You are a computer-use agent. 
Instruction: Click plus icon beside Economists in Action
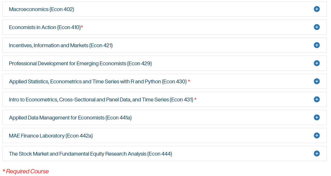pyautogui.click(x=317, y=27)
